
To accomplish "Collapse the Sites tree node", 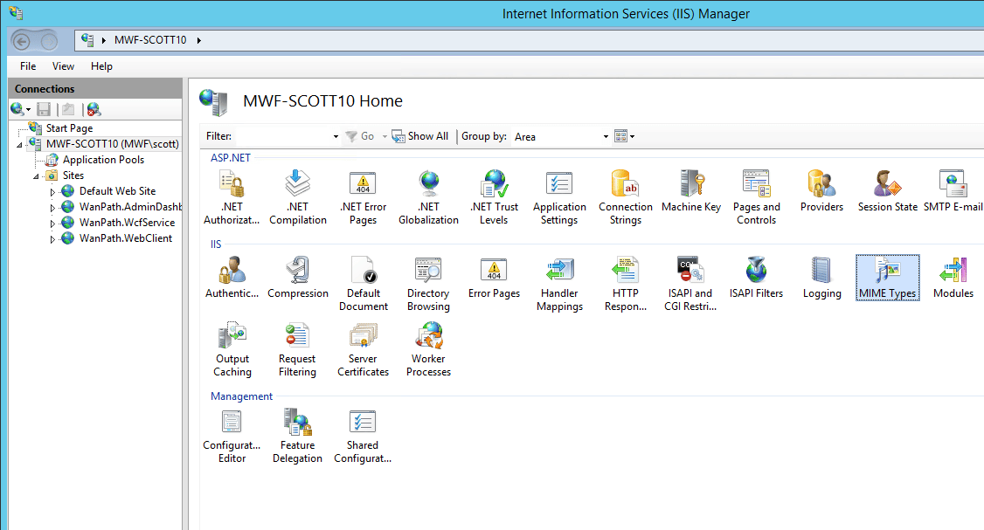I will 37,176.
